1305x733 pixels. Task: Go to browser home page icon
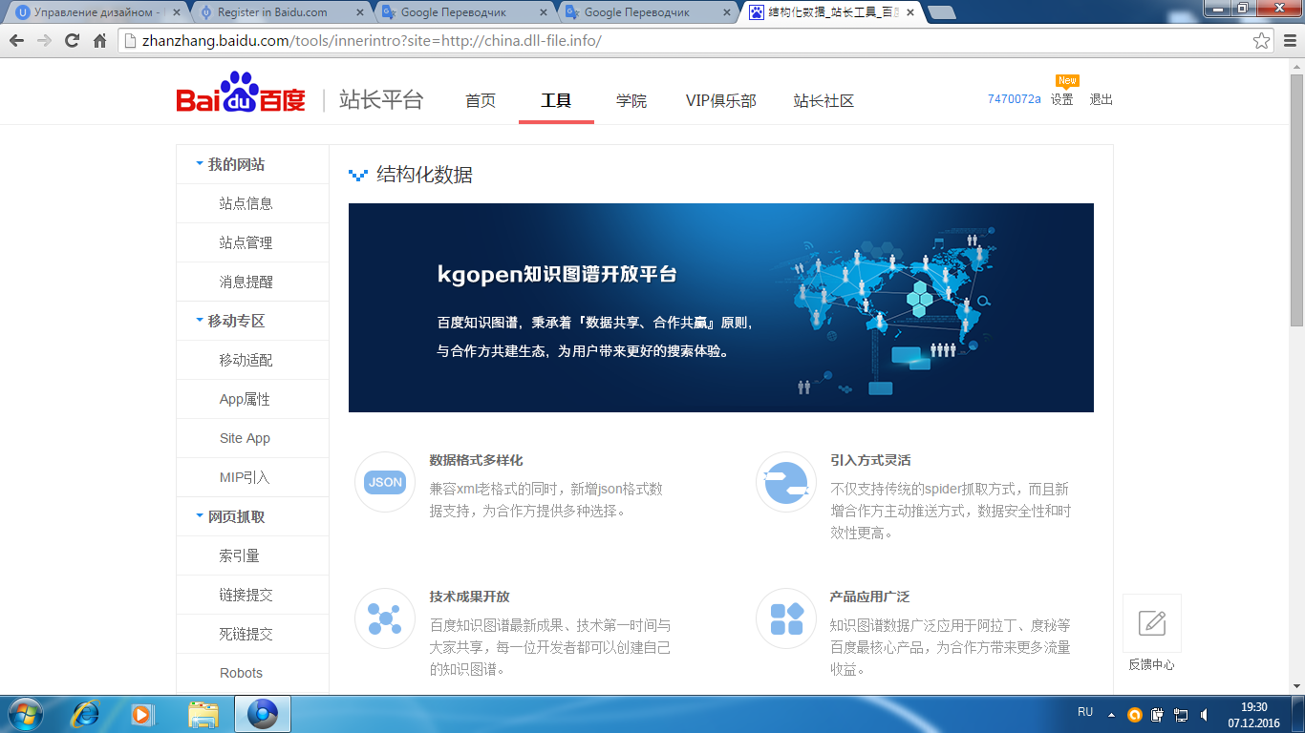(x=99, y=41)
